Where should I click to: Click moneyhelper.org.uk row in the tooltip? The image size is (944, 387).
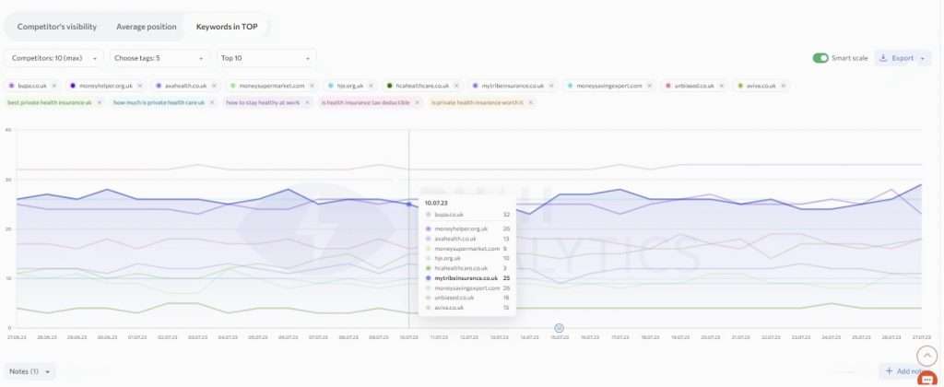(467, 229)
